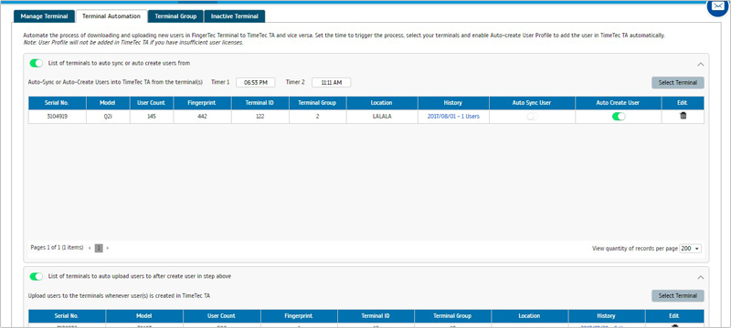Image resolution: width=731 pixels, height=328 pixels.
Task: Click Select Terminal button in upload section
Action: click(x=677, y=296)
